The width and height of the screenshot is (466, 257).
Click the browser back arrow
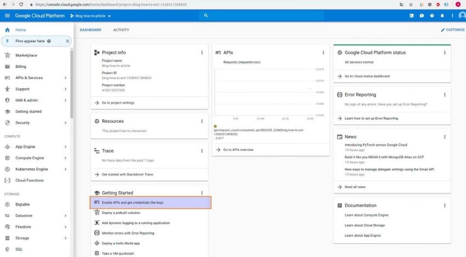point(5,4)
